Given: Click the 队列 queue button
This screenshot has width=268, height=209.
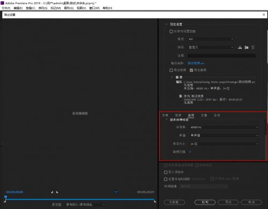Looking at the screenshot, I should [x=205, y=202].
